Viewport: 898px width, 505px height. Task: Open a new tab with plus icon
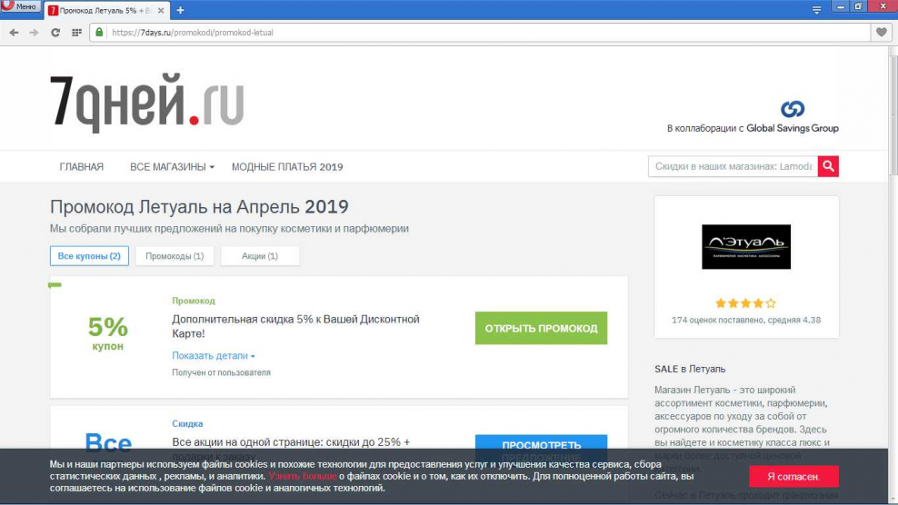coord(180,10)
